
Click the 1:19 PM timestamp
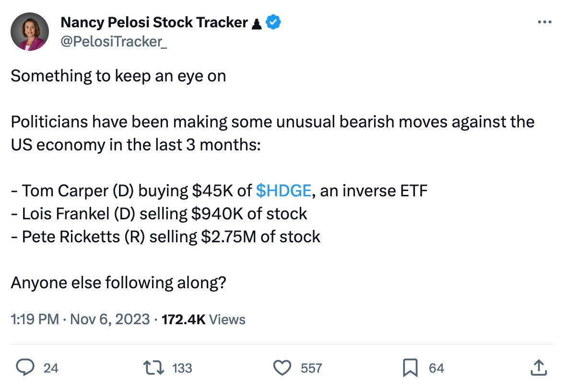click(35, 319)
